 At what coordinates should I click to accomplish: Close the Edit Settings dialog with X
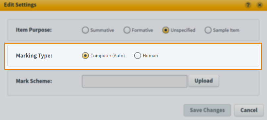[x=259, y=5]
